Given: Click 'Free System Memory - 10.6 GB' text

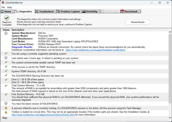Looking at the screenshot, I should tap(28, 94).
